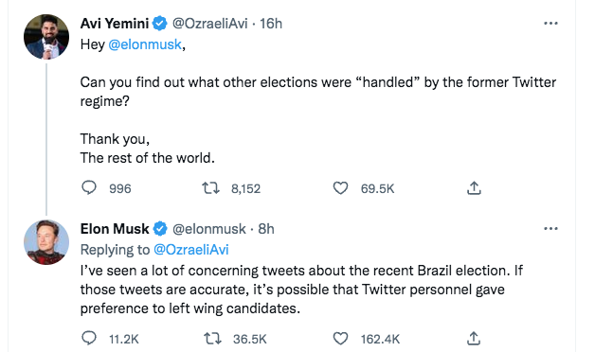Reply to Elon Musk's tweet via comment icon
The height and width of the screenshot is (352, 595).
coord(89,338)
